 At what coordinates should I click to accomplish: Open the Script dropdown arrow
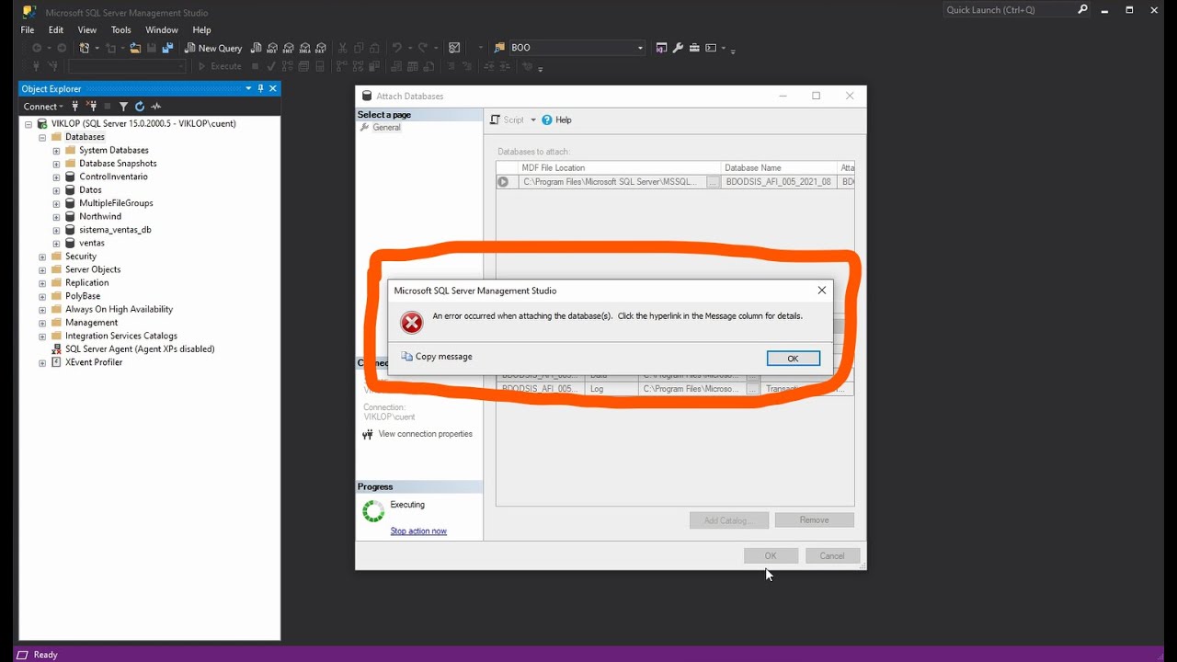(x=533, y=120)
